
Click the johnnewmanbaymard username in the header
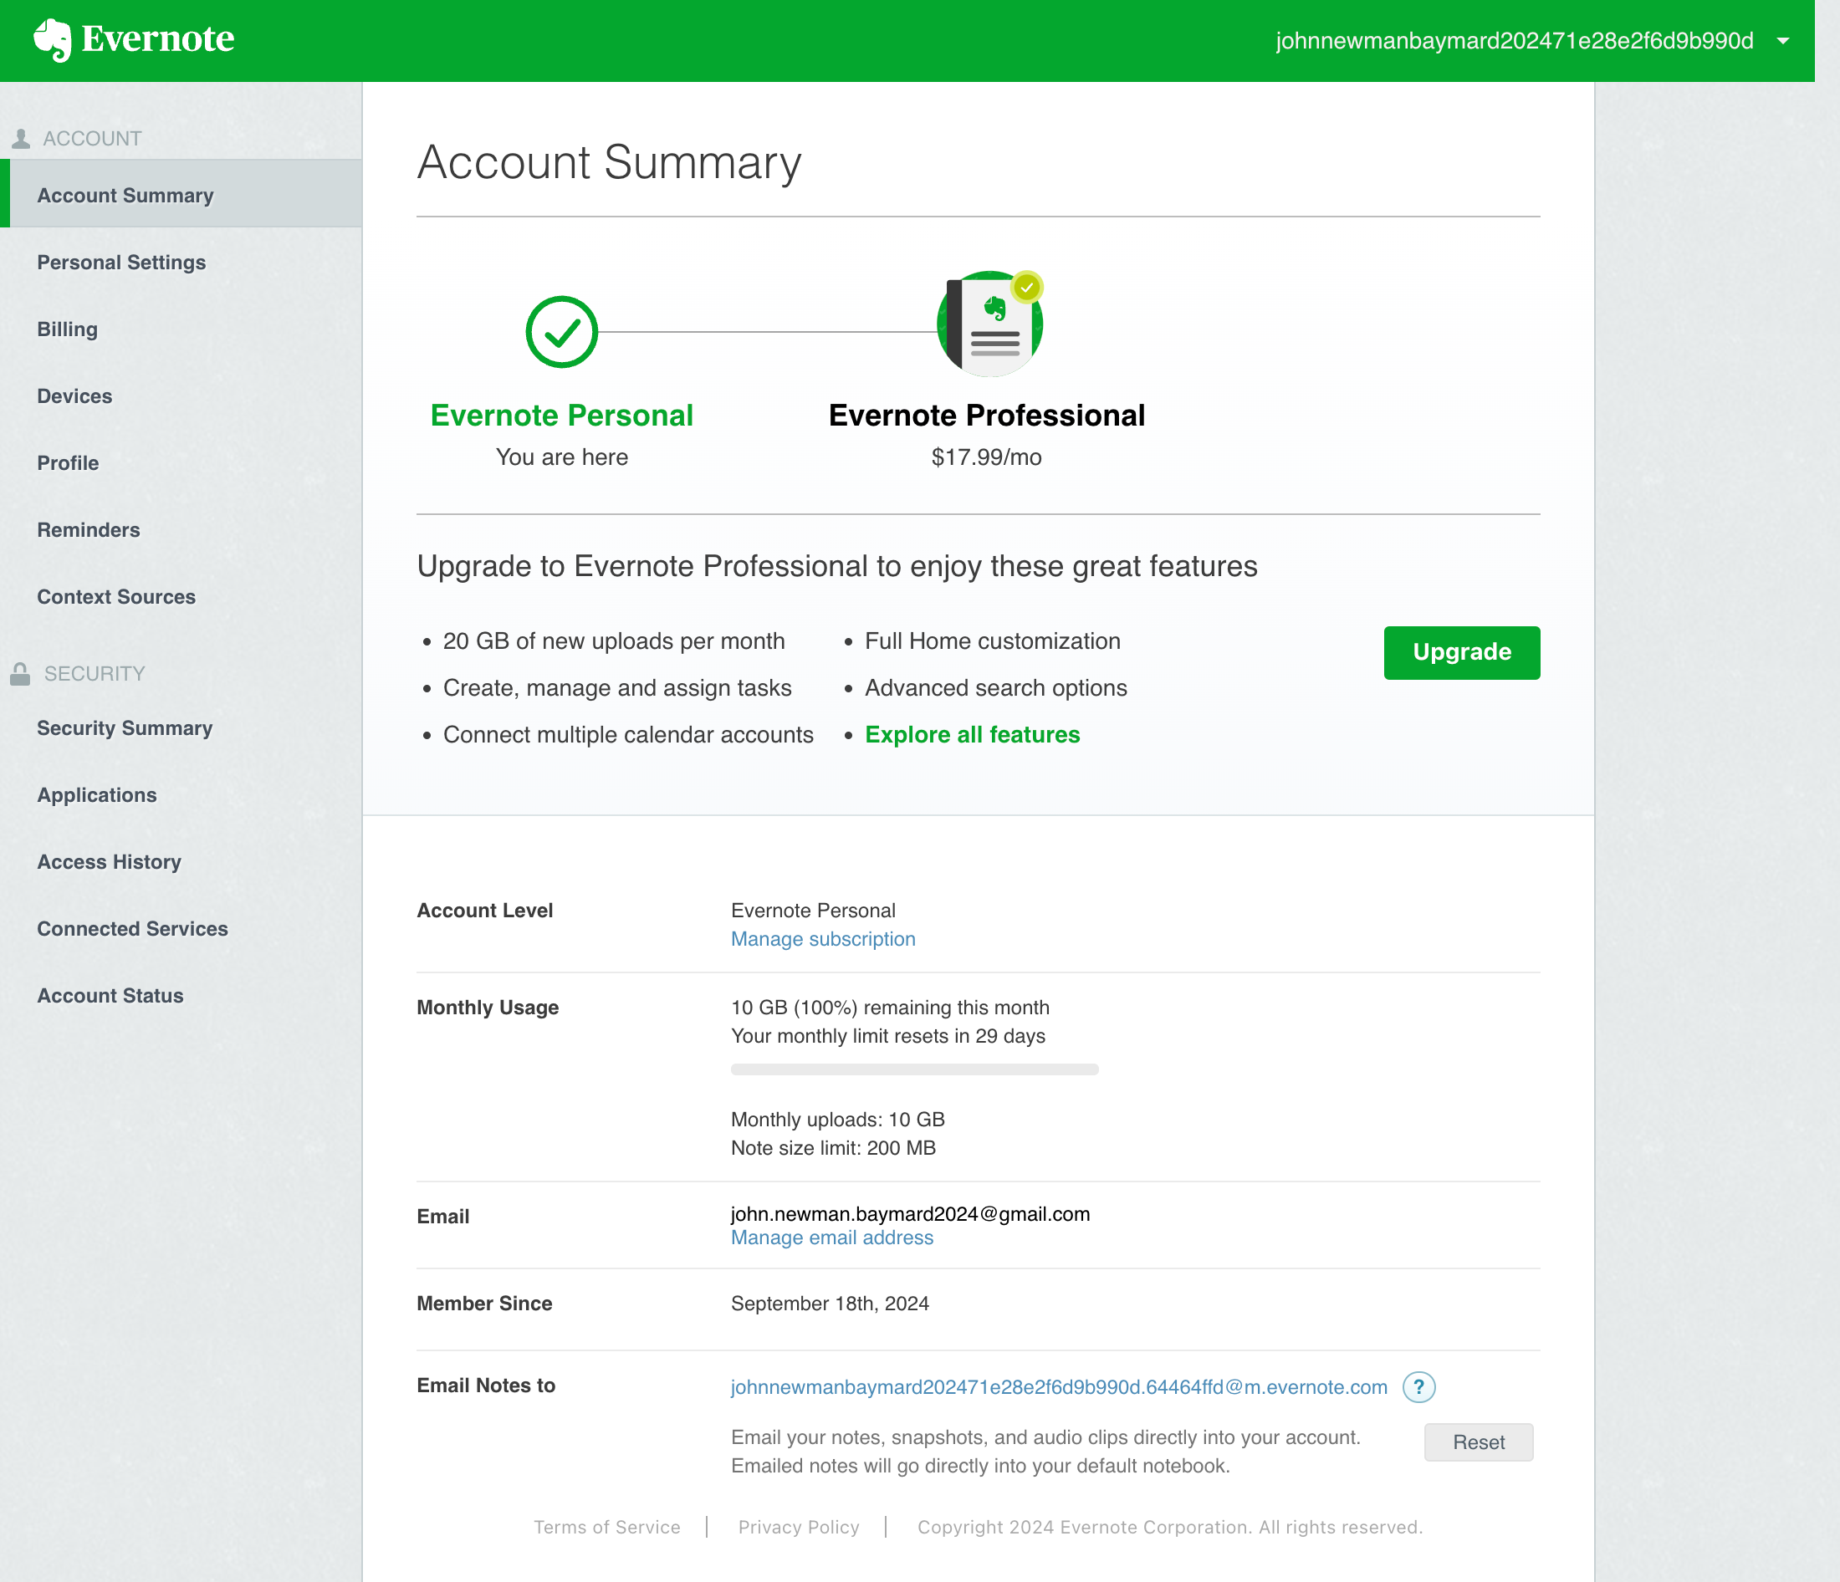click(x=1514, y=41)
